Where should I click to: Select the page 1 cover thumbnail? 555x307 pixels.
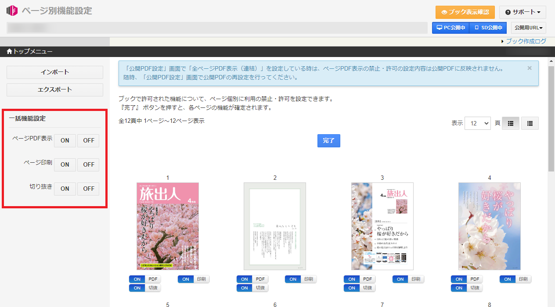168,226
